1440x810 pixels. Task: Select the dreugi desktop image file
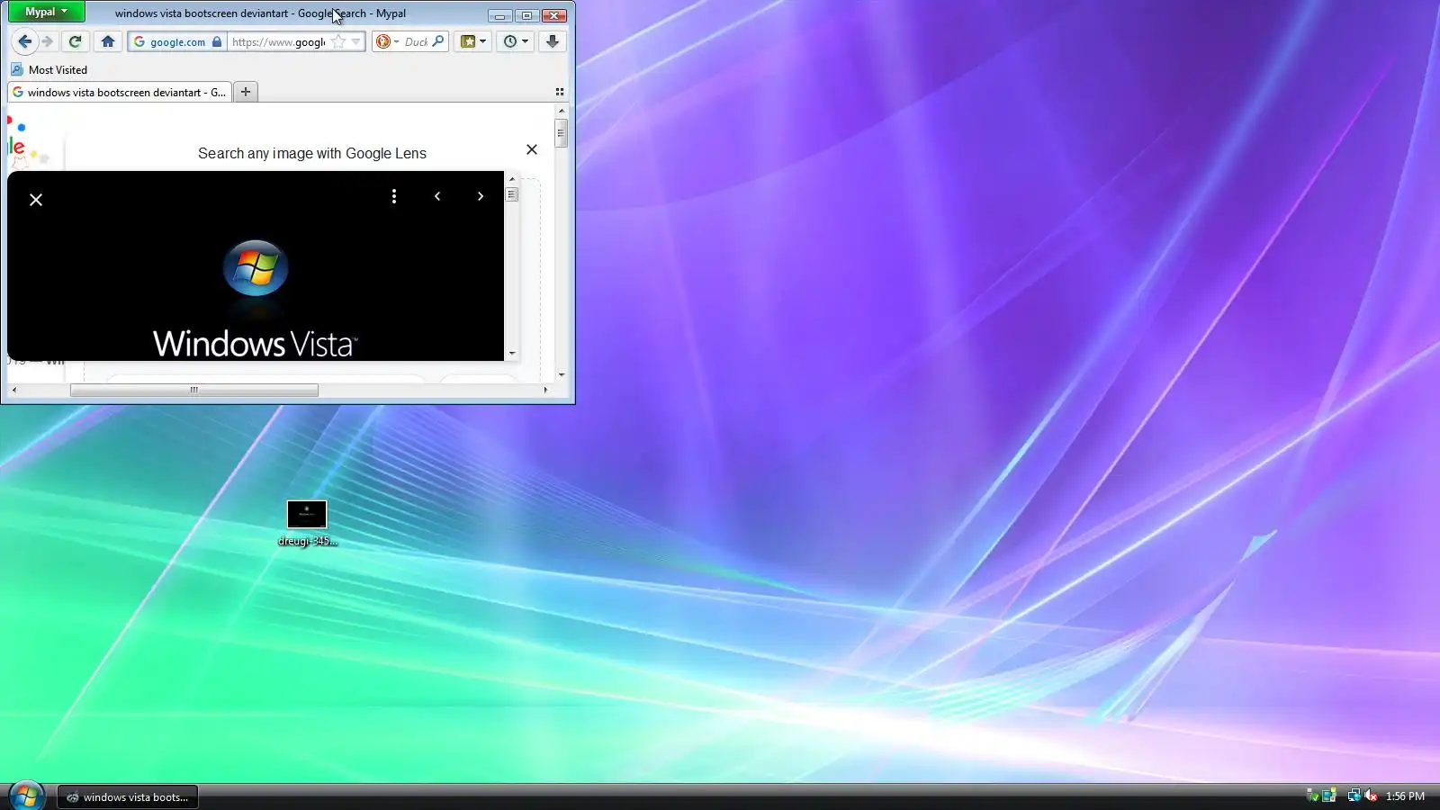point(307,523)
